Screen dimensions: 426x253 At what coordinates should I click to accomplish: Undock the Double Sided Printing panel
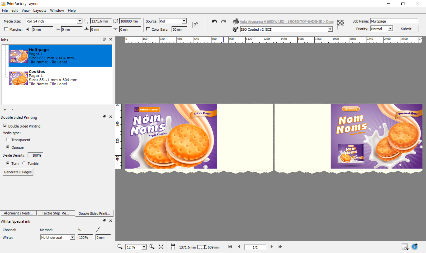tap(104, 117)
